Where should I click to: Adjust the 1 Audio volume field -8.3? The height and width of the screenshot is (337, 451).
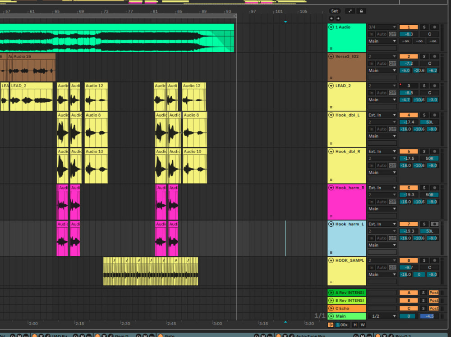[409, 34]
